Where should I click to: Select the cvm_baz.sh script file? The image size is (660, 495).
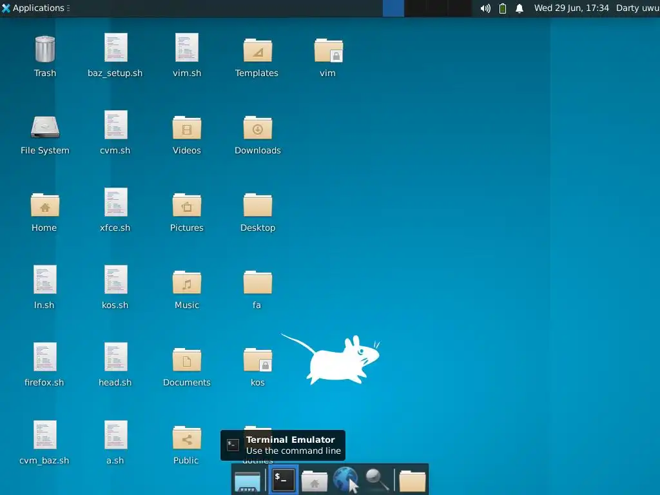pyautogui.click(x=44, y=435)
